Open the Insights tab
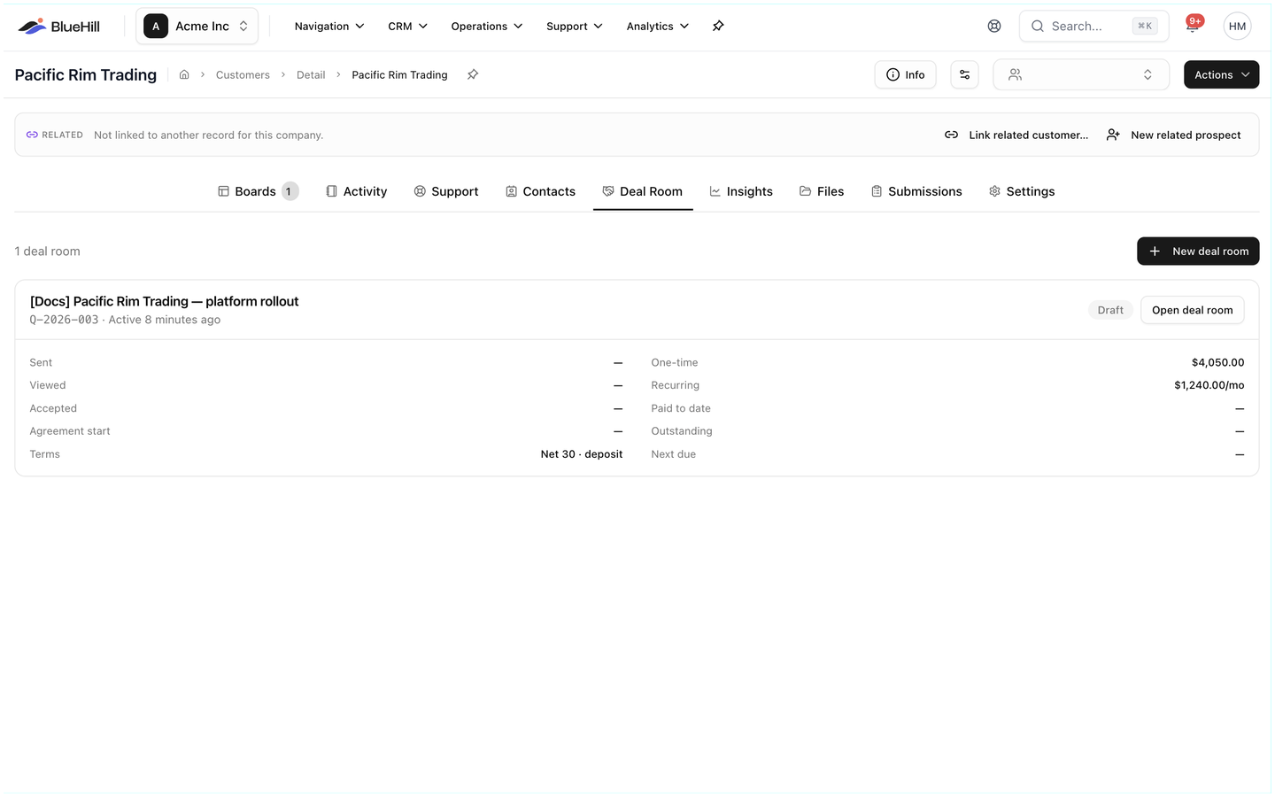 [x=741, y=191]
